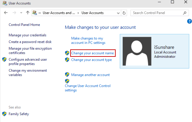Expand the address bar history chevron

(x=118, y=13)
